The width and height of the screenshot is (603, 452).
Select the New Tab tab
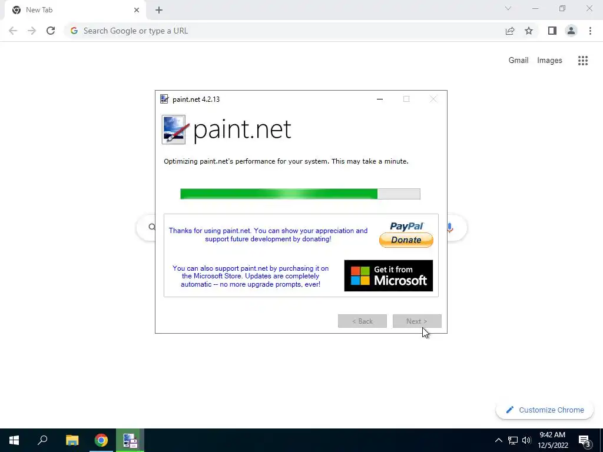point(75,10)
